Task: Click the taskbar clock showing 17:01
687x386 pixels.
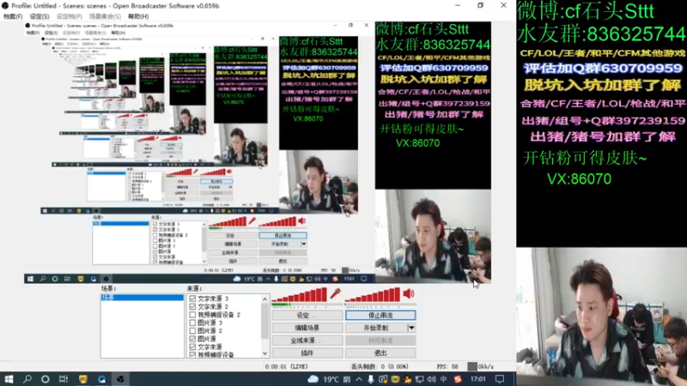Action: tap(478, 379)
